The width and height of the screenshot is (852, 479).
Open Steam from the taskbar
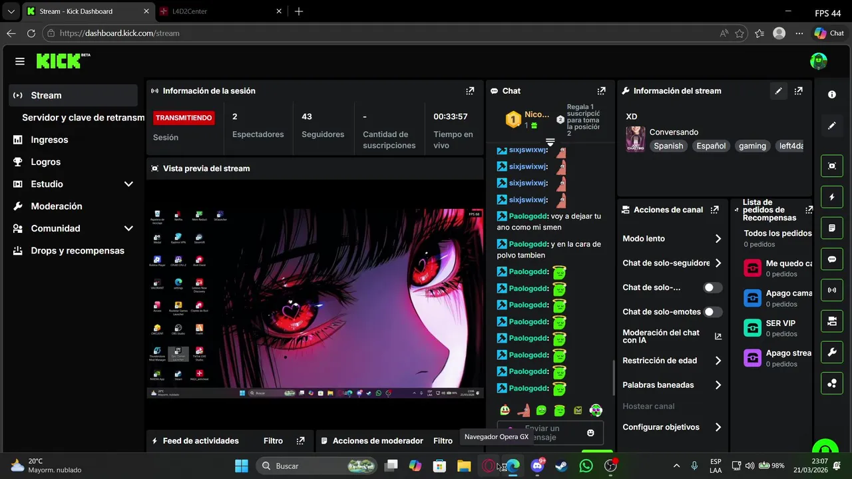561,466
